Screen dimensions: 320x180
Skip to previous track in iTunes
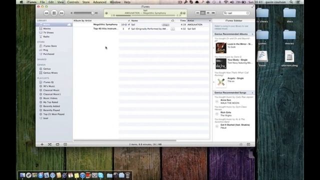pyautogui.click(x=46, y=13)
